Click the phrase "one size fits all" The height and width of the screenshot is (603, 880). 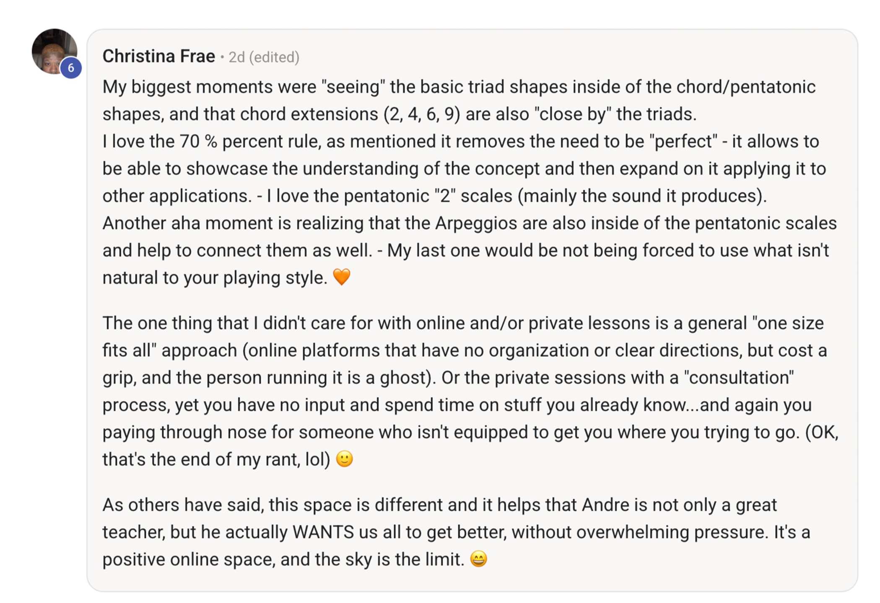[463, 337]
